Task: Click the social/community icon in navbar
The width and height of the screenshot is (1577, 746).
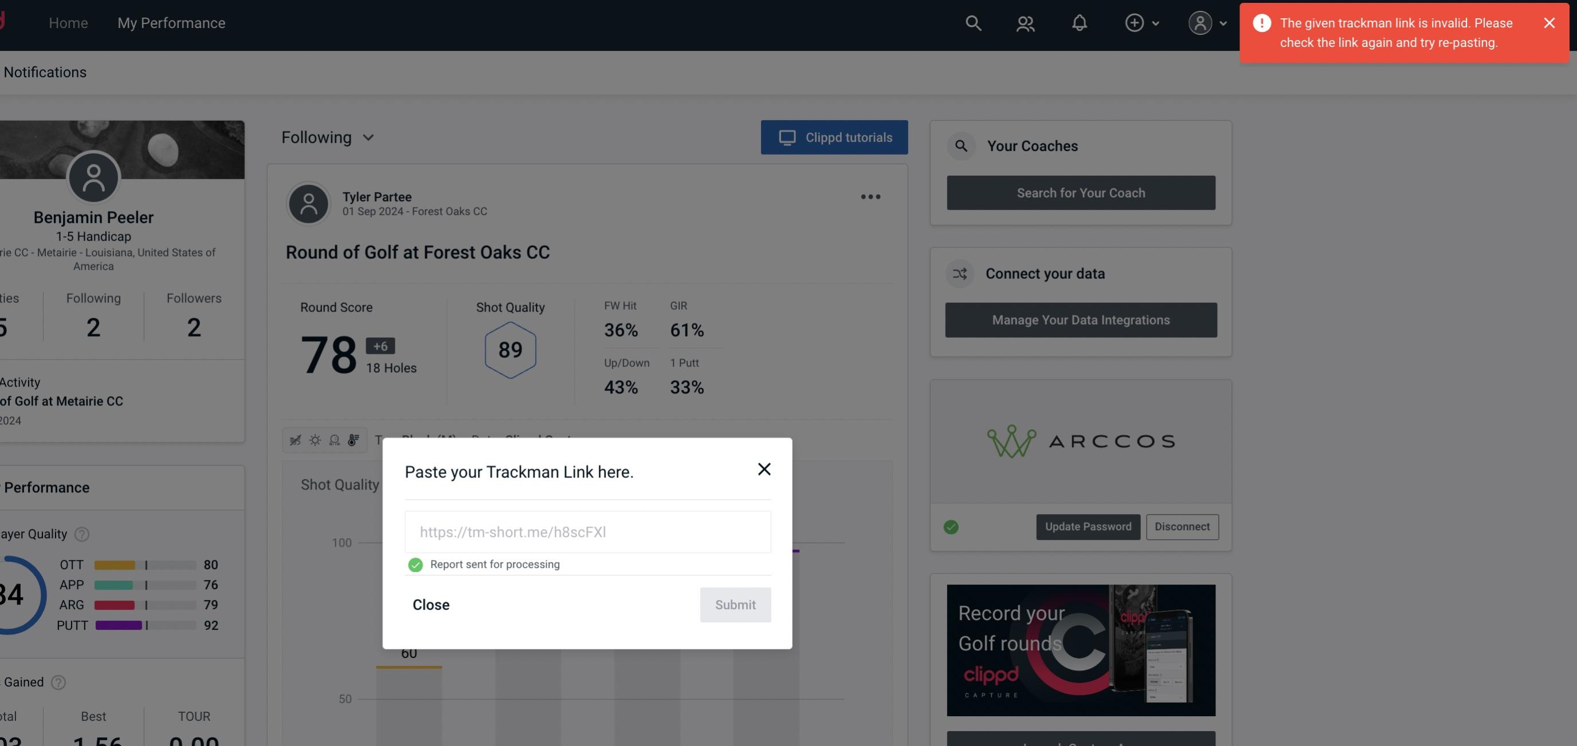Action: pos(1025,21)
